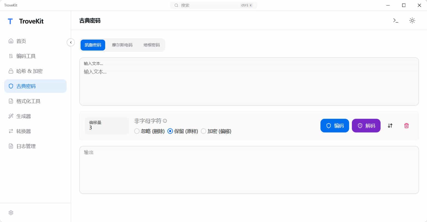Select the 古典密码 shield icon
Viewport: 427px width, 222px height.
(11, 86)
